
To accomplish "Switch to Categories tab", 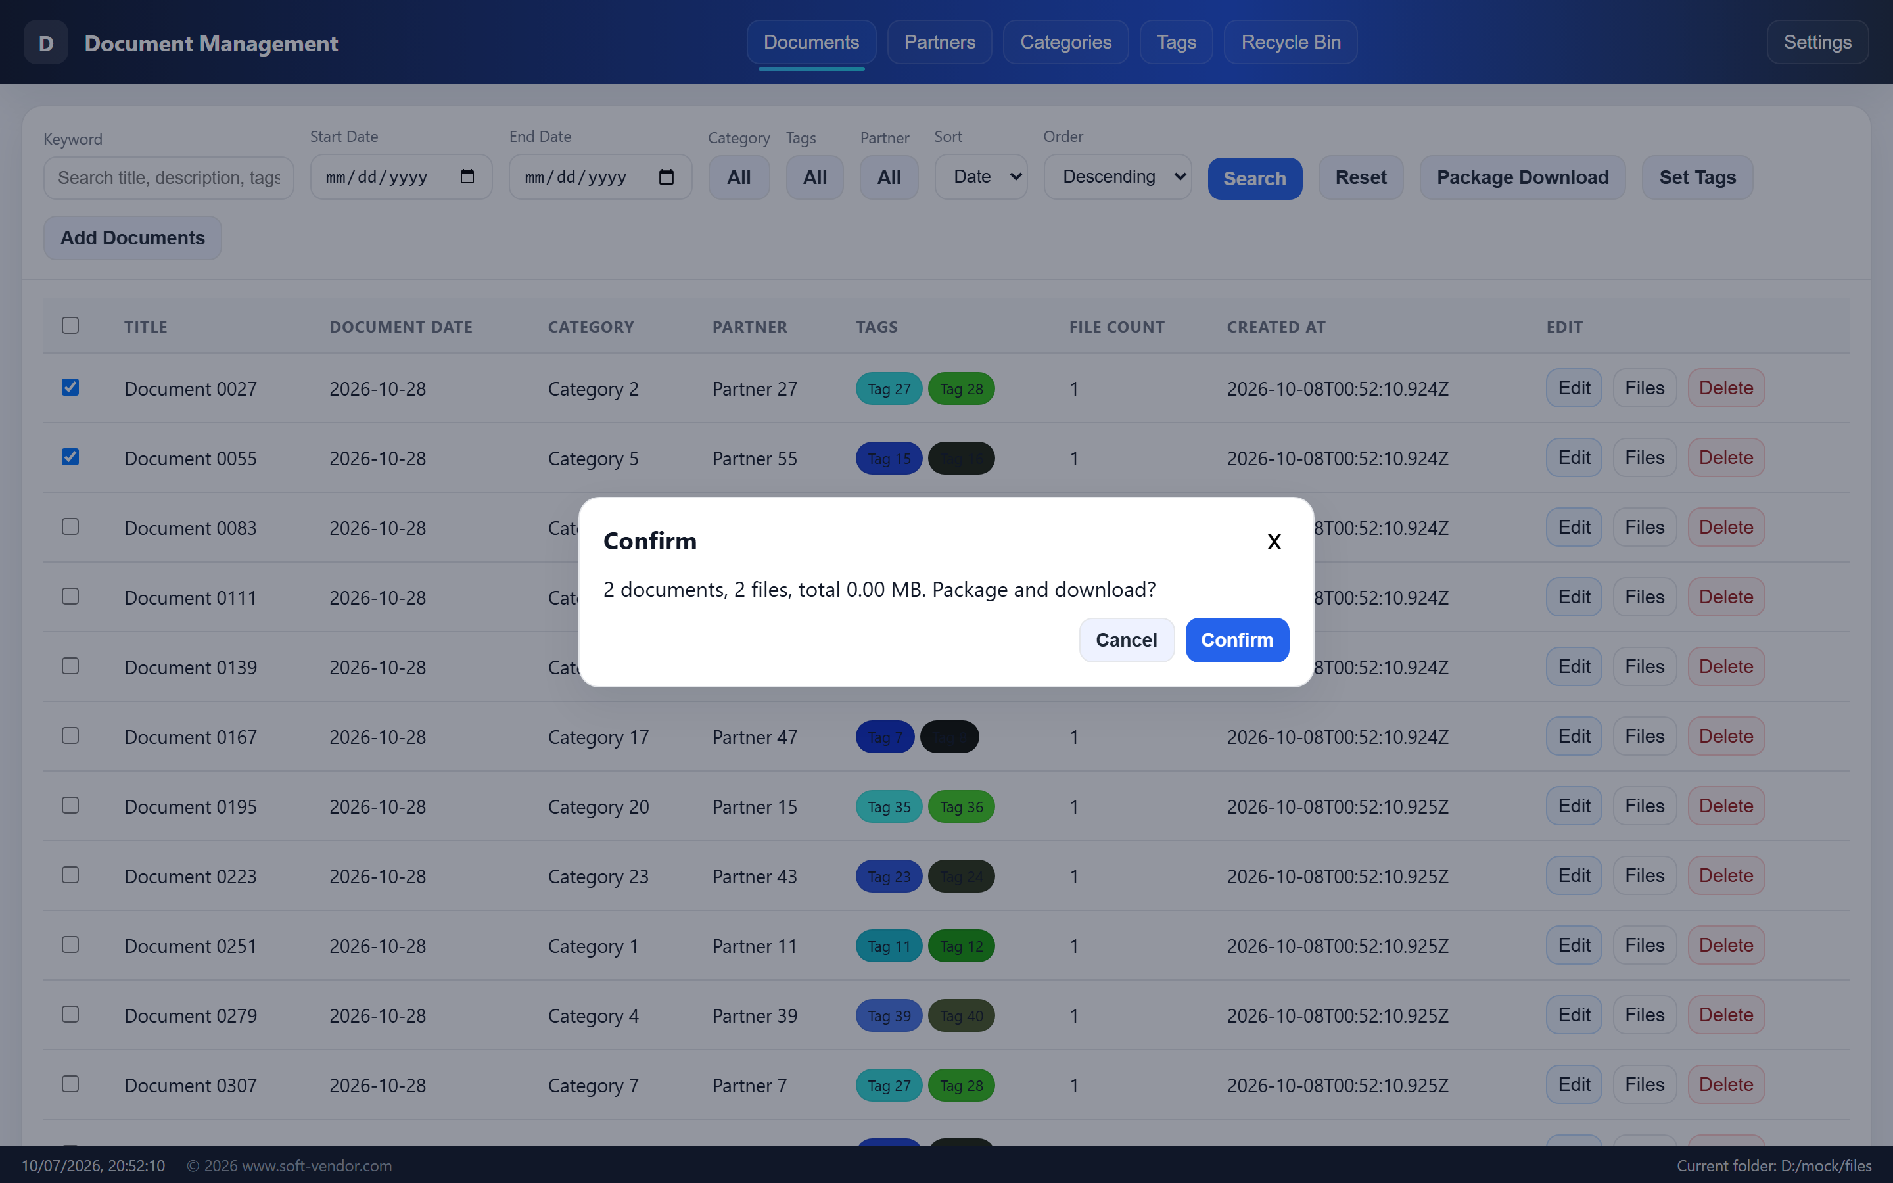I will pos(1065,42).
